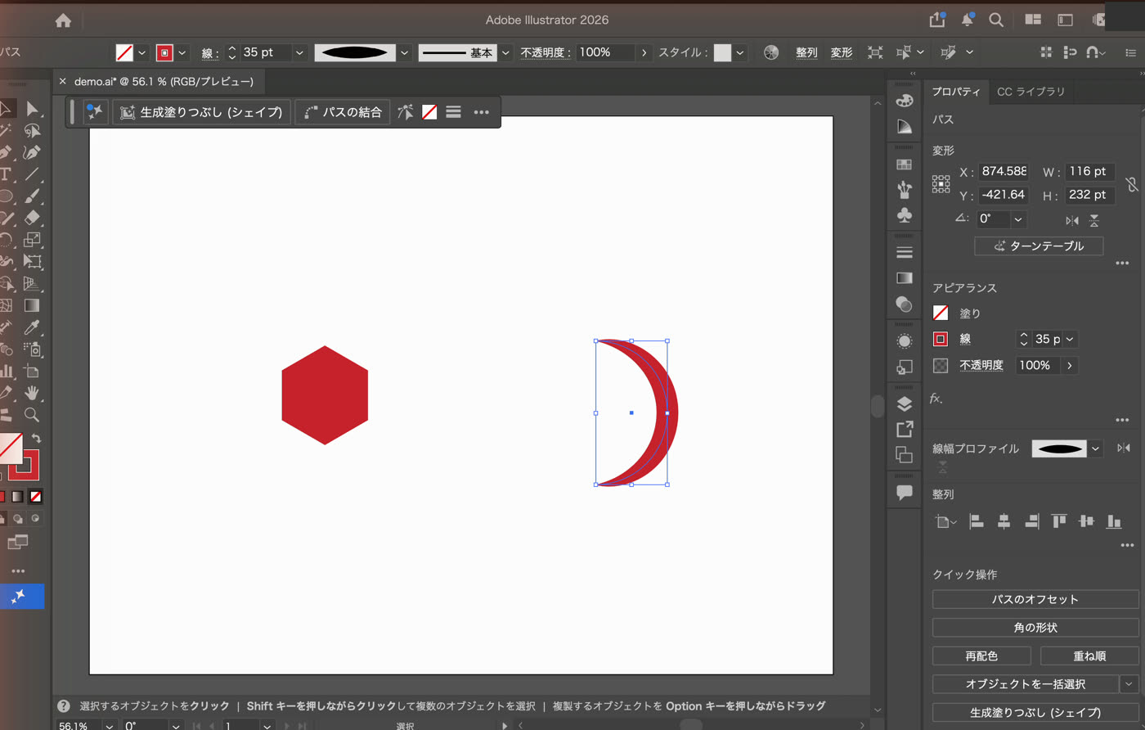Open the search magnifier in title bar

996,20
